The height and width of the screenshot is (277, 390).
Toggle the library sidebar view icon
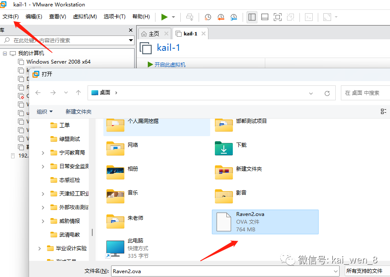pos(252,17)
